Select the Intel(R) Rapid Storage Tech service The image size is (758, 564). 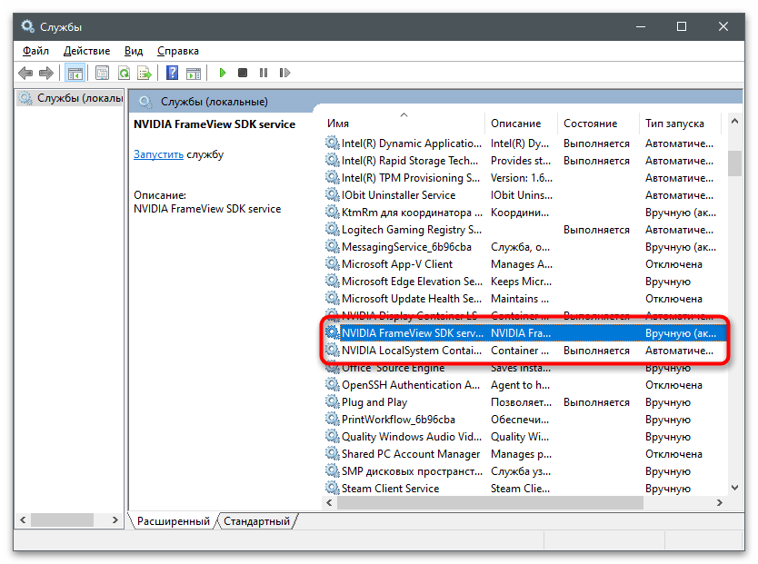point(525,161)
